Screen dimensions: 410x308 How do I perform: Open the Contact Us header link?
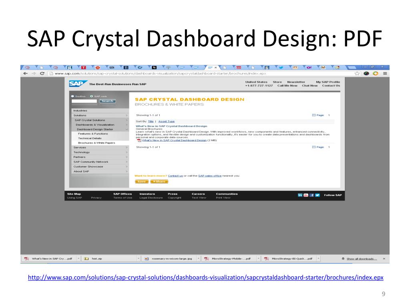coord(331,86)
